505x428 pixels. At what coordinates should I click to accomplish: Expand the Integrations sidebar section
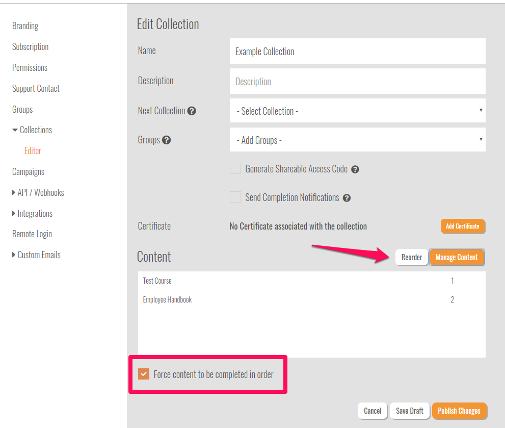(14, 214)
